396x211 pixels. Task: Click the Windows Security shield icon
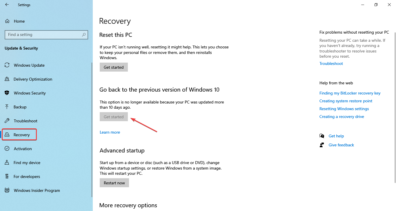pyautogui.click(x=7, y=93)
